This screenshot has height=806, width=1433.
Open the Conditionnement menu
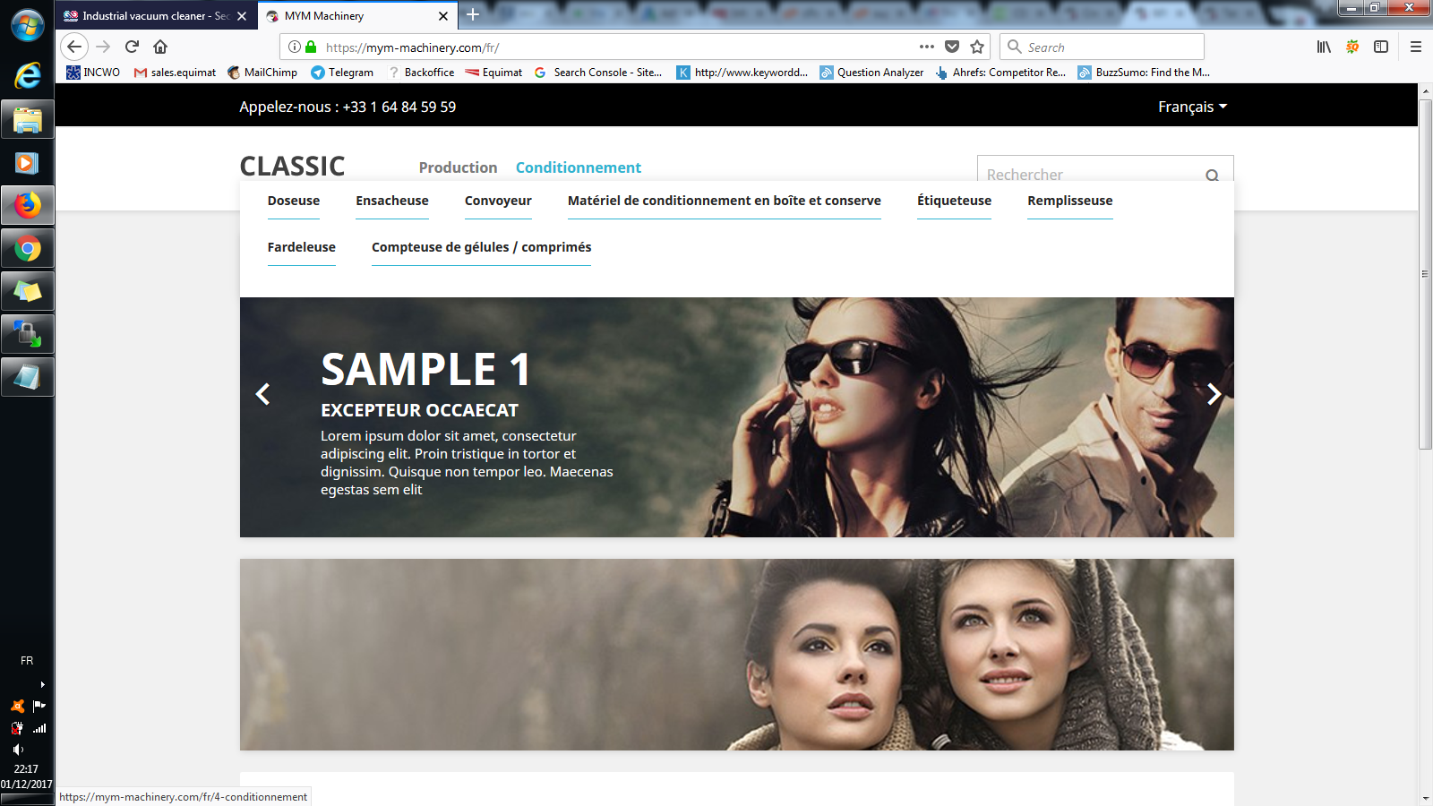point(579,167)
